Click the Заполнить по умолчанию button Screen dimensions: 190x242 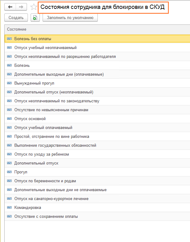coord(70,18)
